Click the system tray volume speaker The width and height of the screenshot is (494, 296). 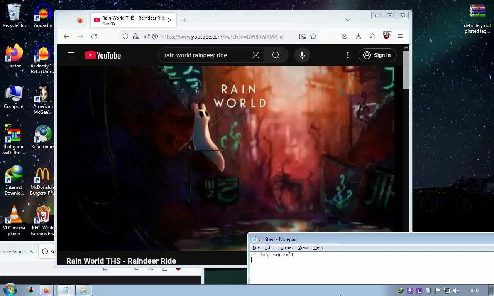click(456, 291)
